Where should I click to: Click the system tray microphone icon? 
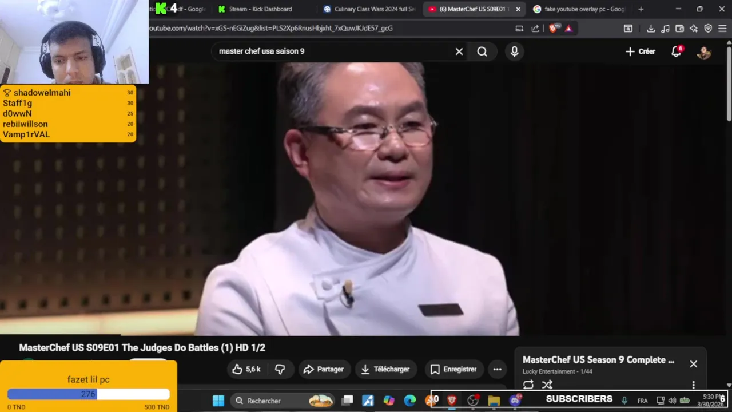[x=624, y=400]
